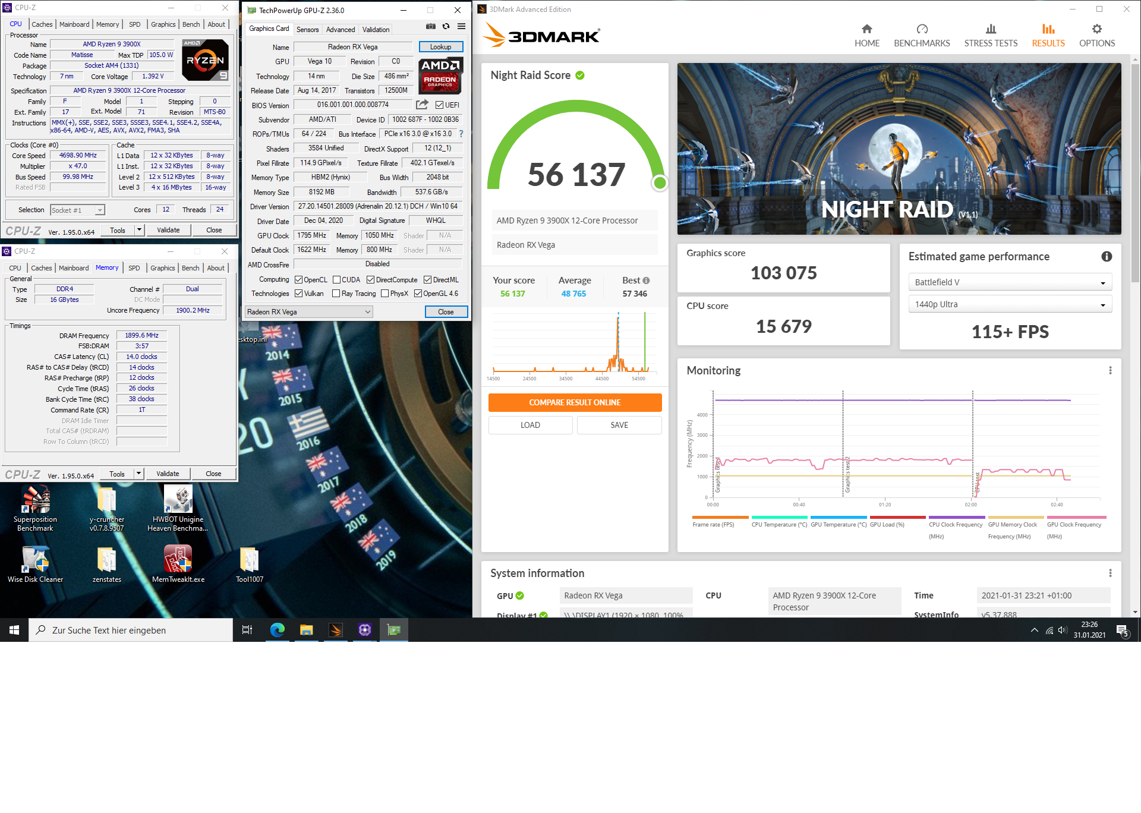Switch to Graphics tab in lower CPU-Z

pyautogui.click(x=162, y=268)
